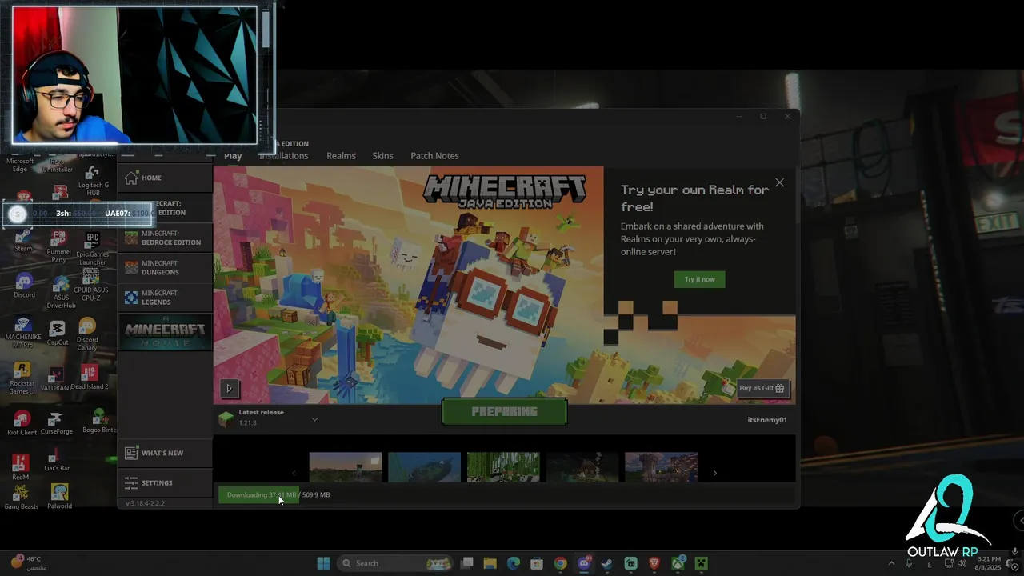Switch to the Patch Notes tab

(434, 156)
